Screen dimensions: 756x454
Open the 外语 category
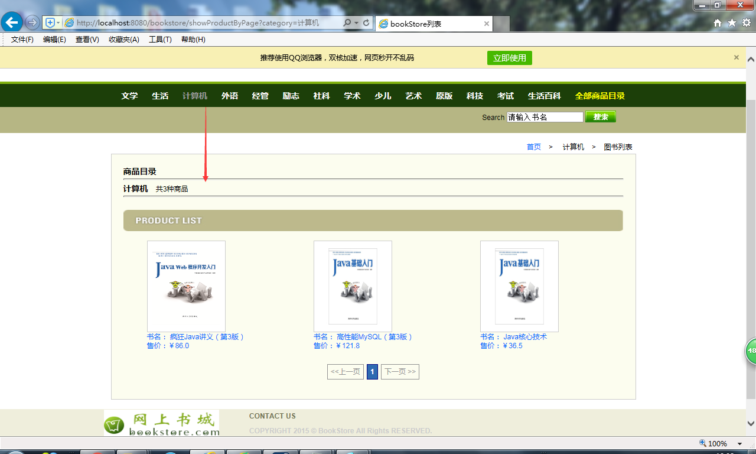[x=230, y=96]
